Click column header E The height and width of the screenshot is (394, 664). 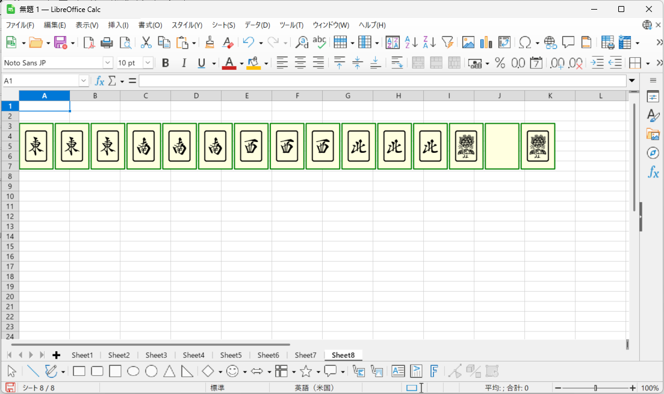[x=247, y=96]
